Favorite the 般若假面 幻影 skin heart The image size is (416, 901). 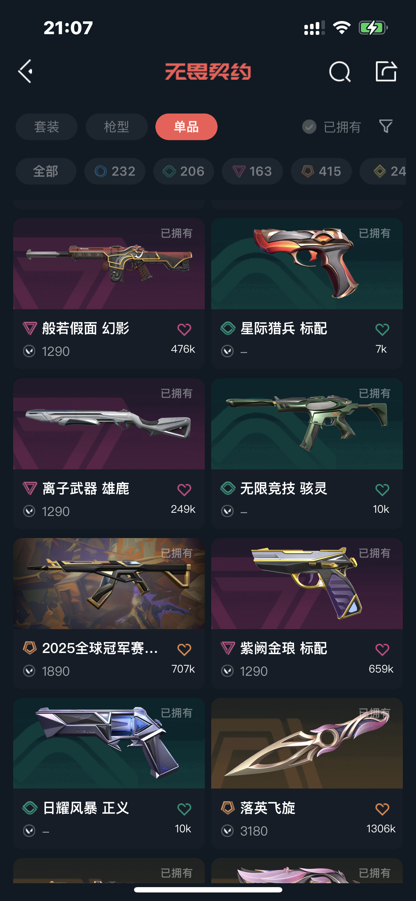click(184, 329)
